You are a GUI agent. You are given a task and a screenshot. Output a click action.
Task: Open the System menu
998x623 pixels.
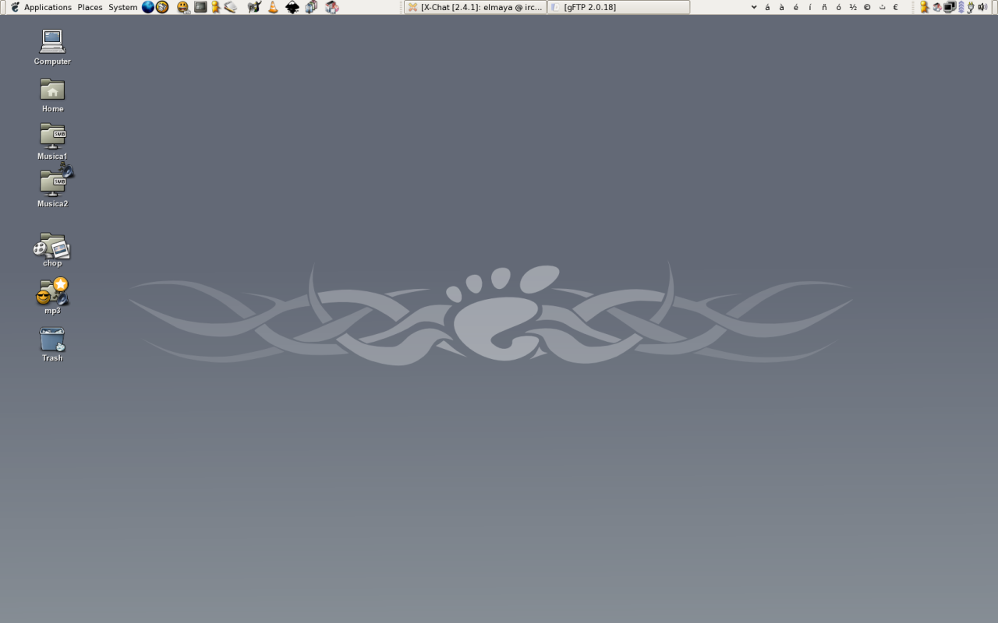(x=122, y=7)
